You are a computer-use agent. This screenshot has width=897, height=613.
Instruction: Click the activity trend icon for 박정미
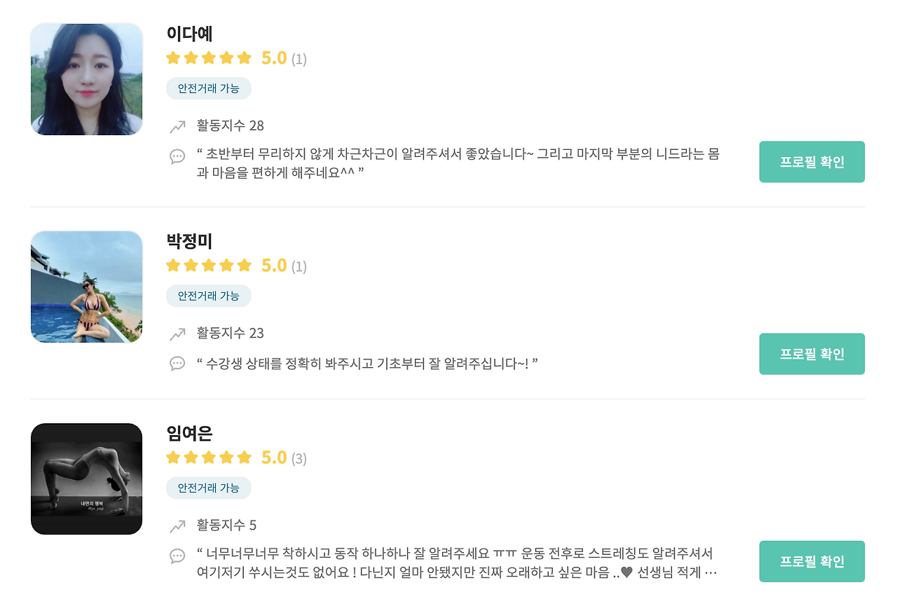click(x=177, y=334)
